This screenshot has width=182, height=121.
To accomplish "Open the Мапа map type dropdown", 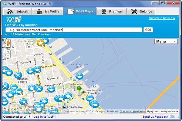I will [x=166, y=41].
